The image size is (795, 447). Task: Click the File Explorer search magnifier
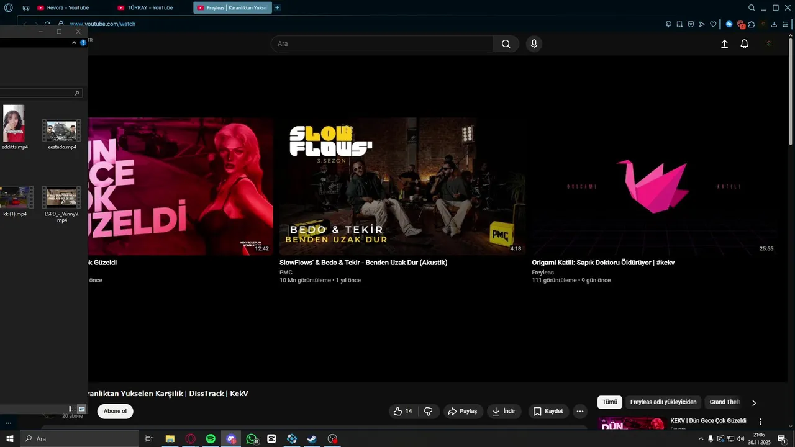pyautogui.click(x=77, y=93)
